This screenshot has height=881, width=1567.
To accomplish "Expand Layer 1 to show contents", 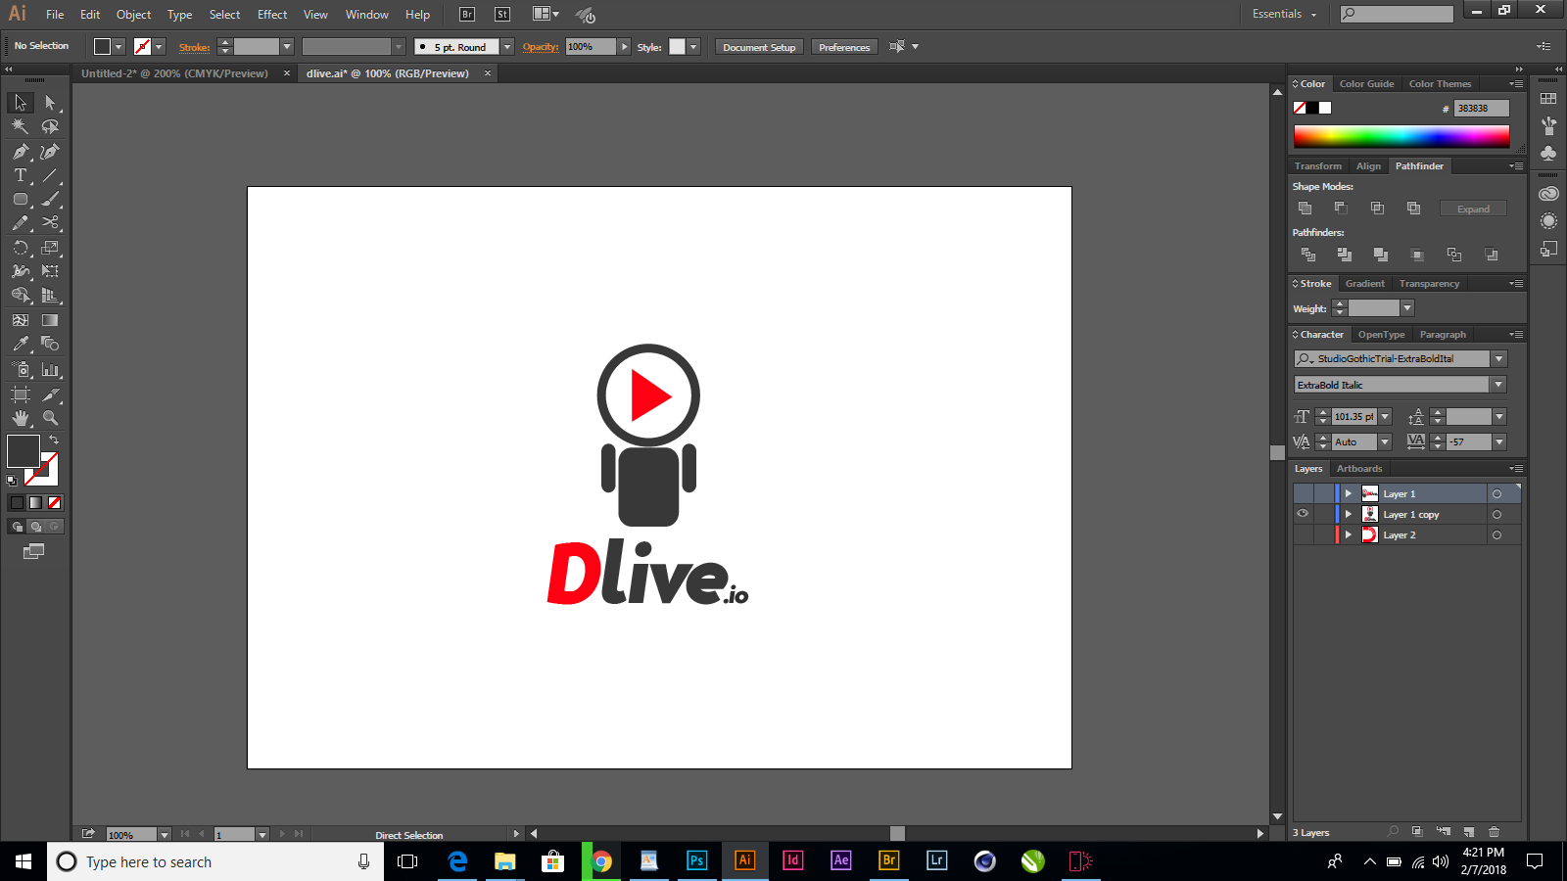I will click(1348, 493).
